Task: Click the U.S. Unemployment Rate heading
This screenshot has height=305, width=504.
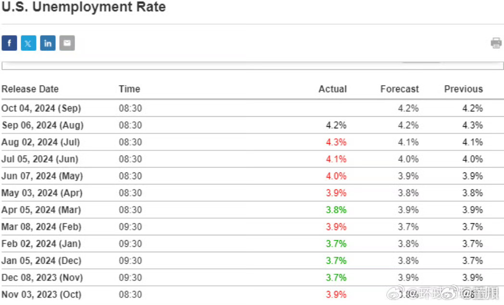Action: (84, 7)
